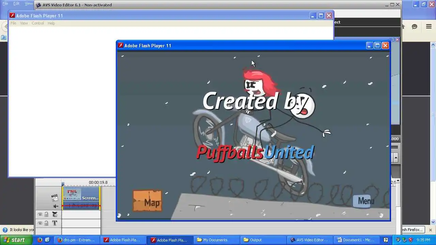Open Help menu in rear Flash Player

51,23
